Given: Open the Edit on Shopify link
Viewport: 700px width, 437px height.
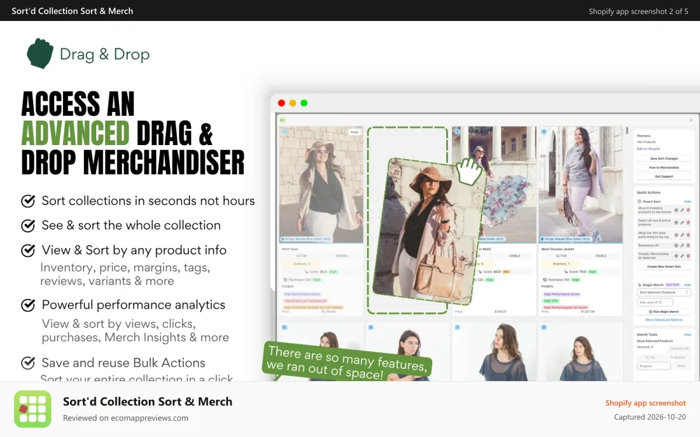Looking at the screenshot, I should [x=648, y=149].
